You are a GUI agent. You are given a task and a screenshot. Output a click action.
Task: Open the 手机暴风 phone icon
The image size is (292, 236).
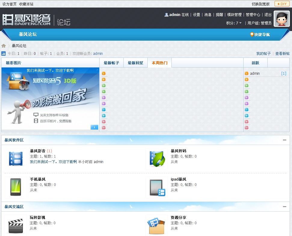pos(16,187)
